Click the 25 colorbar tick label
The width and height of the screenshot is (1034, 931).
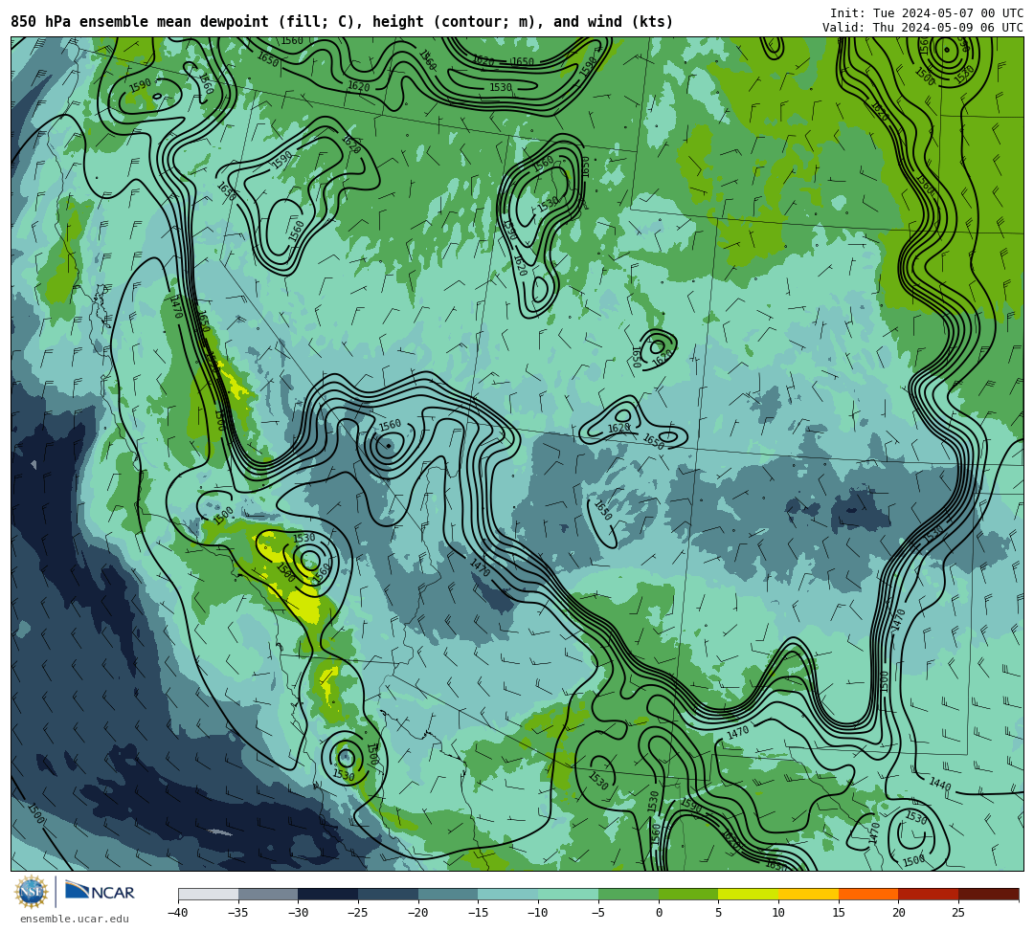958,913
